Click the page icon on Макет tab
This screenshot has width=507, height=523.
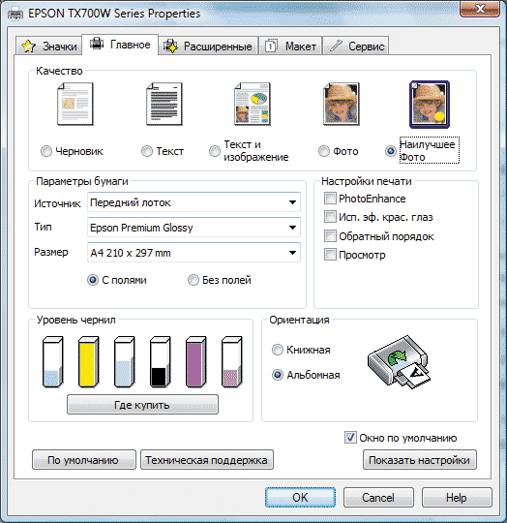(x=271, y=46)
